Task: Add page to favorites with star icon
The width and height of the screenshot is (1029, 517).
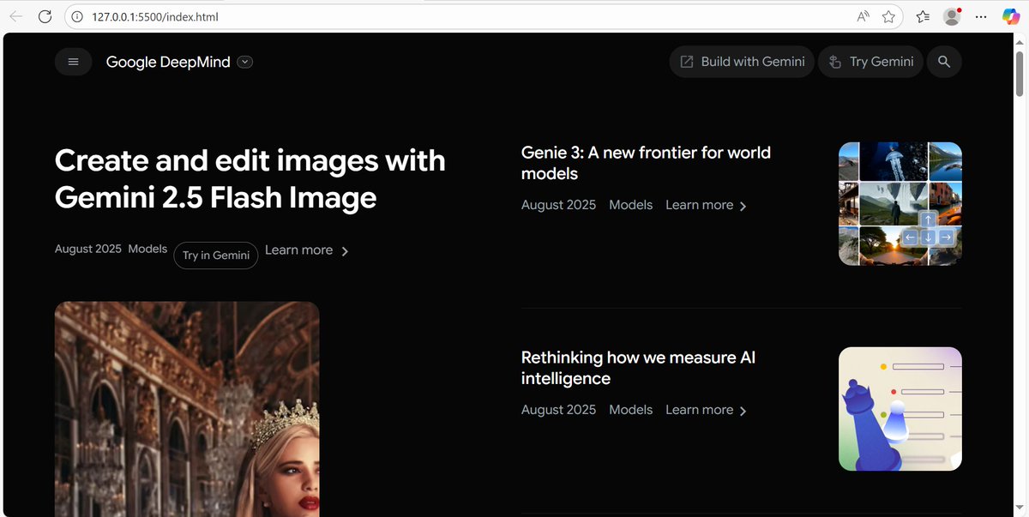Action: tap(888, 16)
